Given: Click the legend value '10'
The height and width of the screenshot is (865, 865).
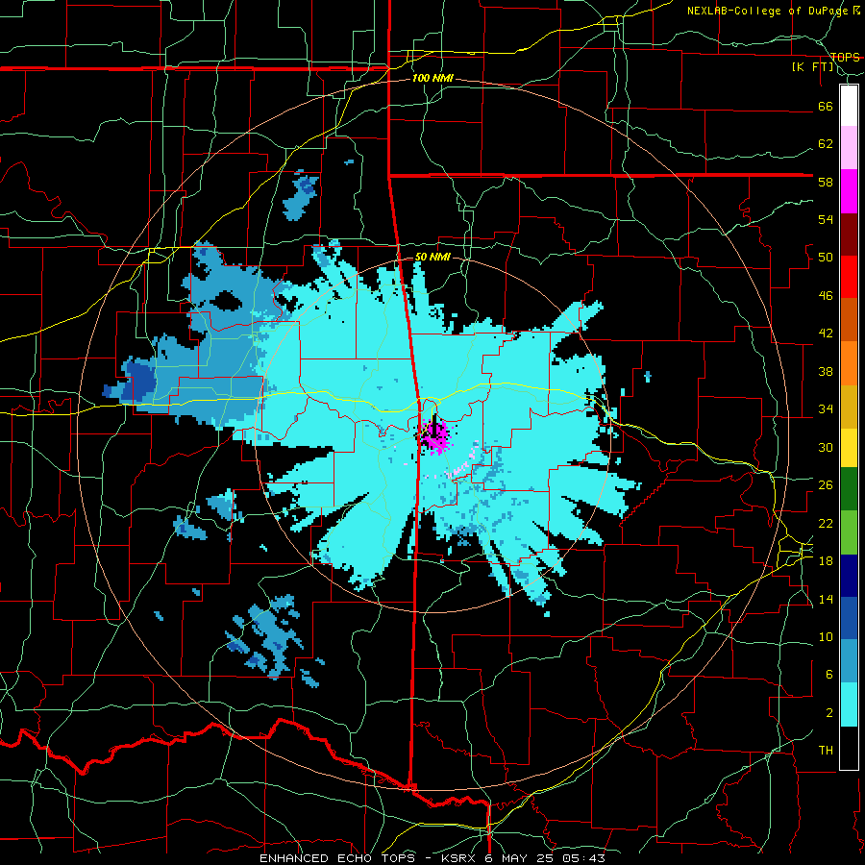Looking at the screenshot, I should click(826, 637).
